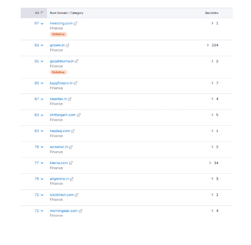Expand the AS 77 chevron for klarna.com
Viewport: 251px width, 245px height.
click(x=42, y=163)
